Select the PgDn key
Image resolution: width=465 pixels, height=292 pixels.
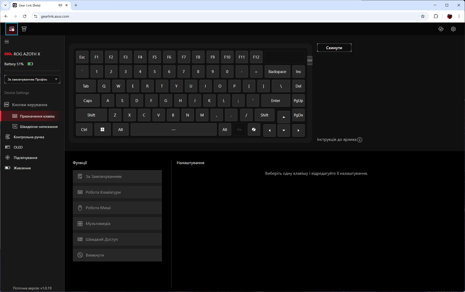tap(298, 115)
